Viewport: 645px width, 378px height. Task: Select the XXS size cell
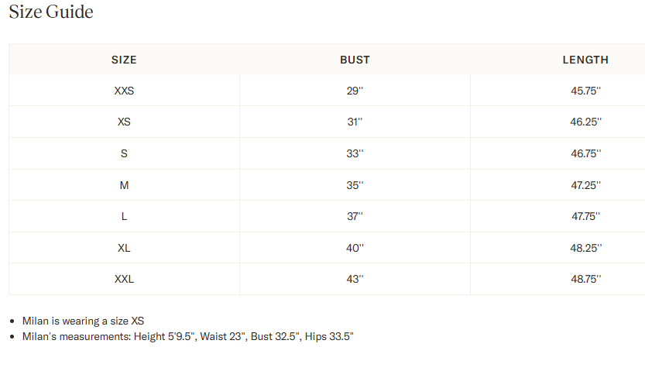point(124,91)
